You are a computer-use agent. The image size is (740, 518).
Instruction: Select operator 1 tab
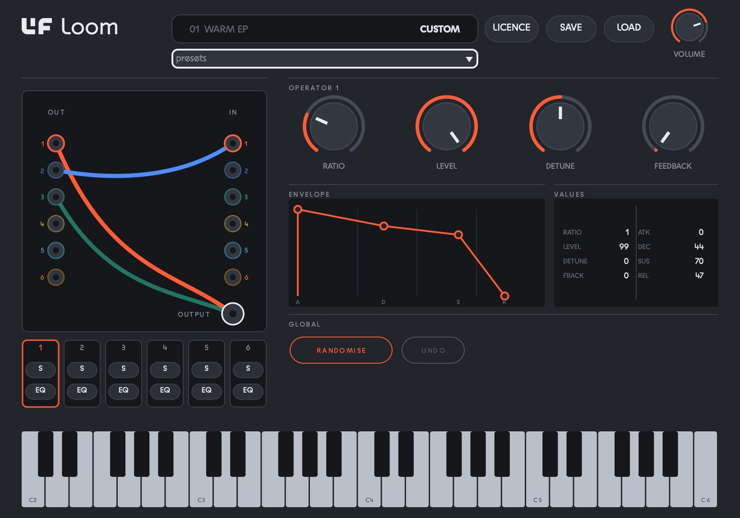click(41, 348)
